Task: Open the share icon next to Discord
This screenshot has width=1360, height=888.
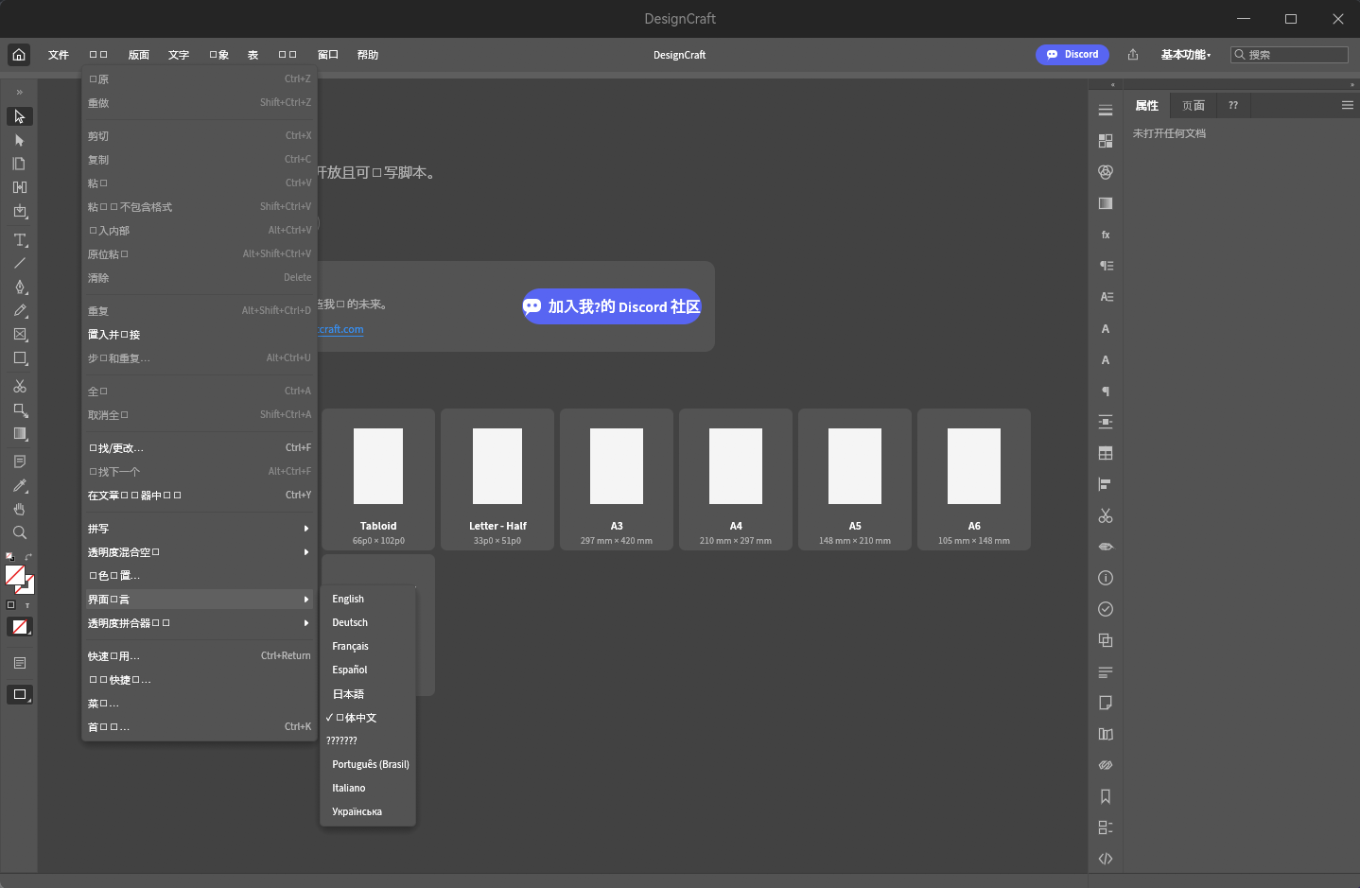Action: pyautogui.click(x=1133, y=55)
